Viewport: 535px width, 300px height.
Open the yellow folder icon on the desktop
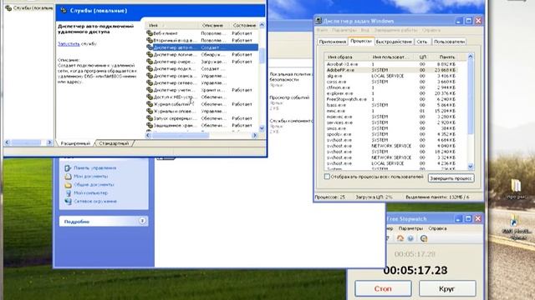pos(516,186)
